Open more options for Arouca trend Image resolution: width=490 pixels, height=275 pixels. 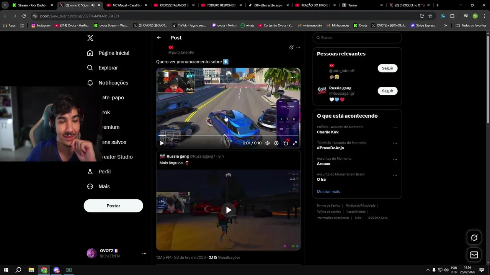(x=395, y=160)
